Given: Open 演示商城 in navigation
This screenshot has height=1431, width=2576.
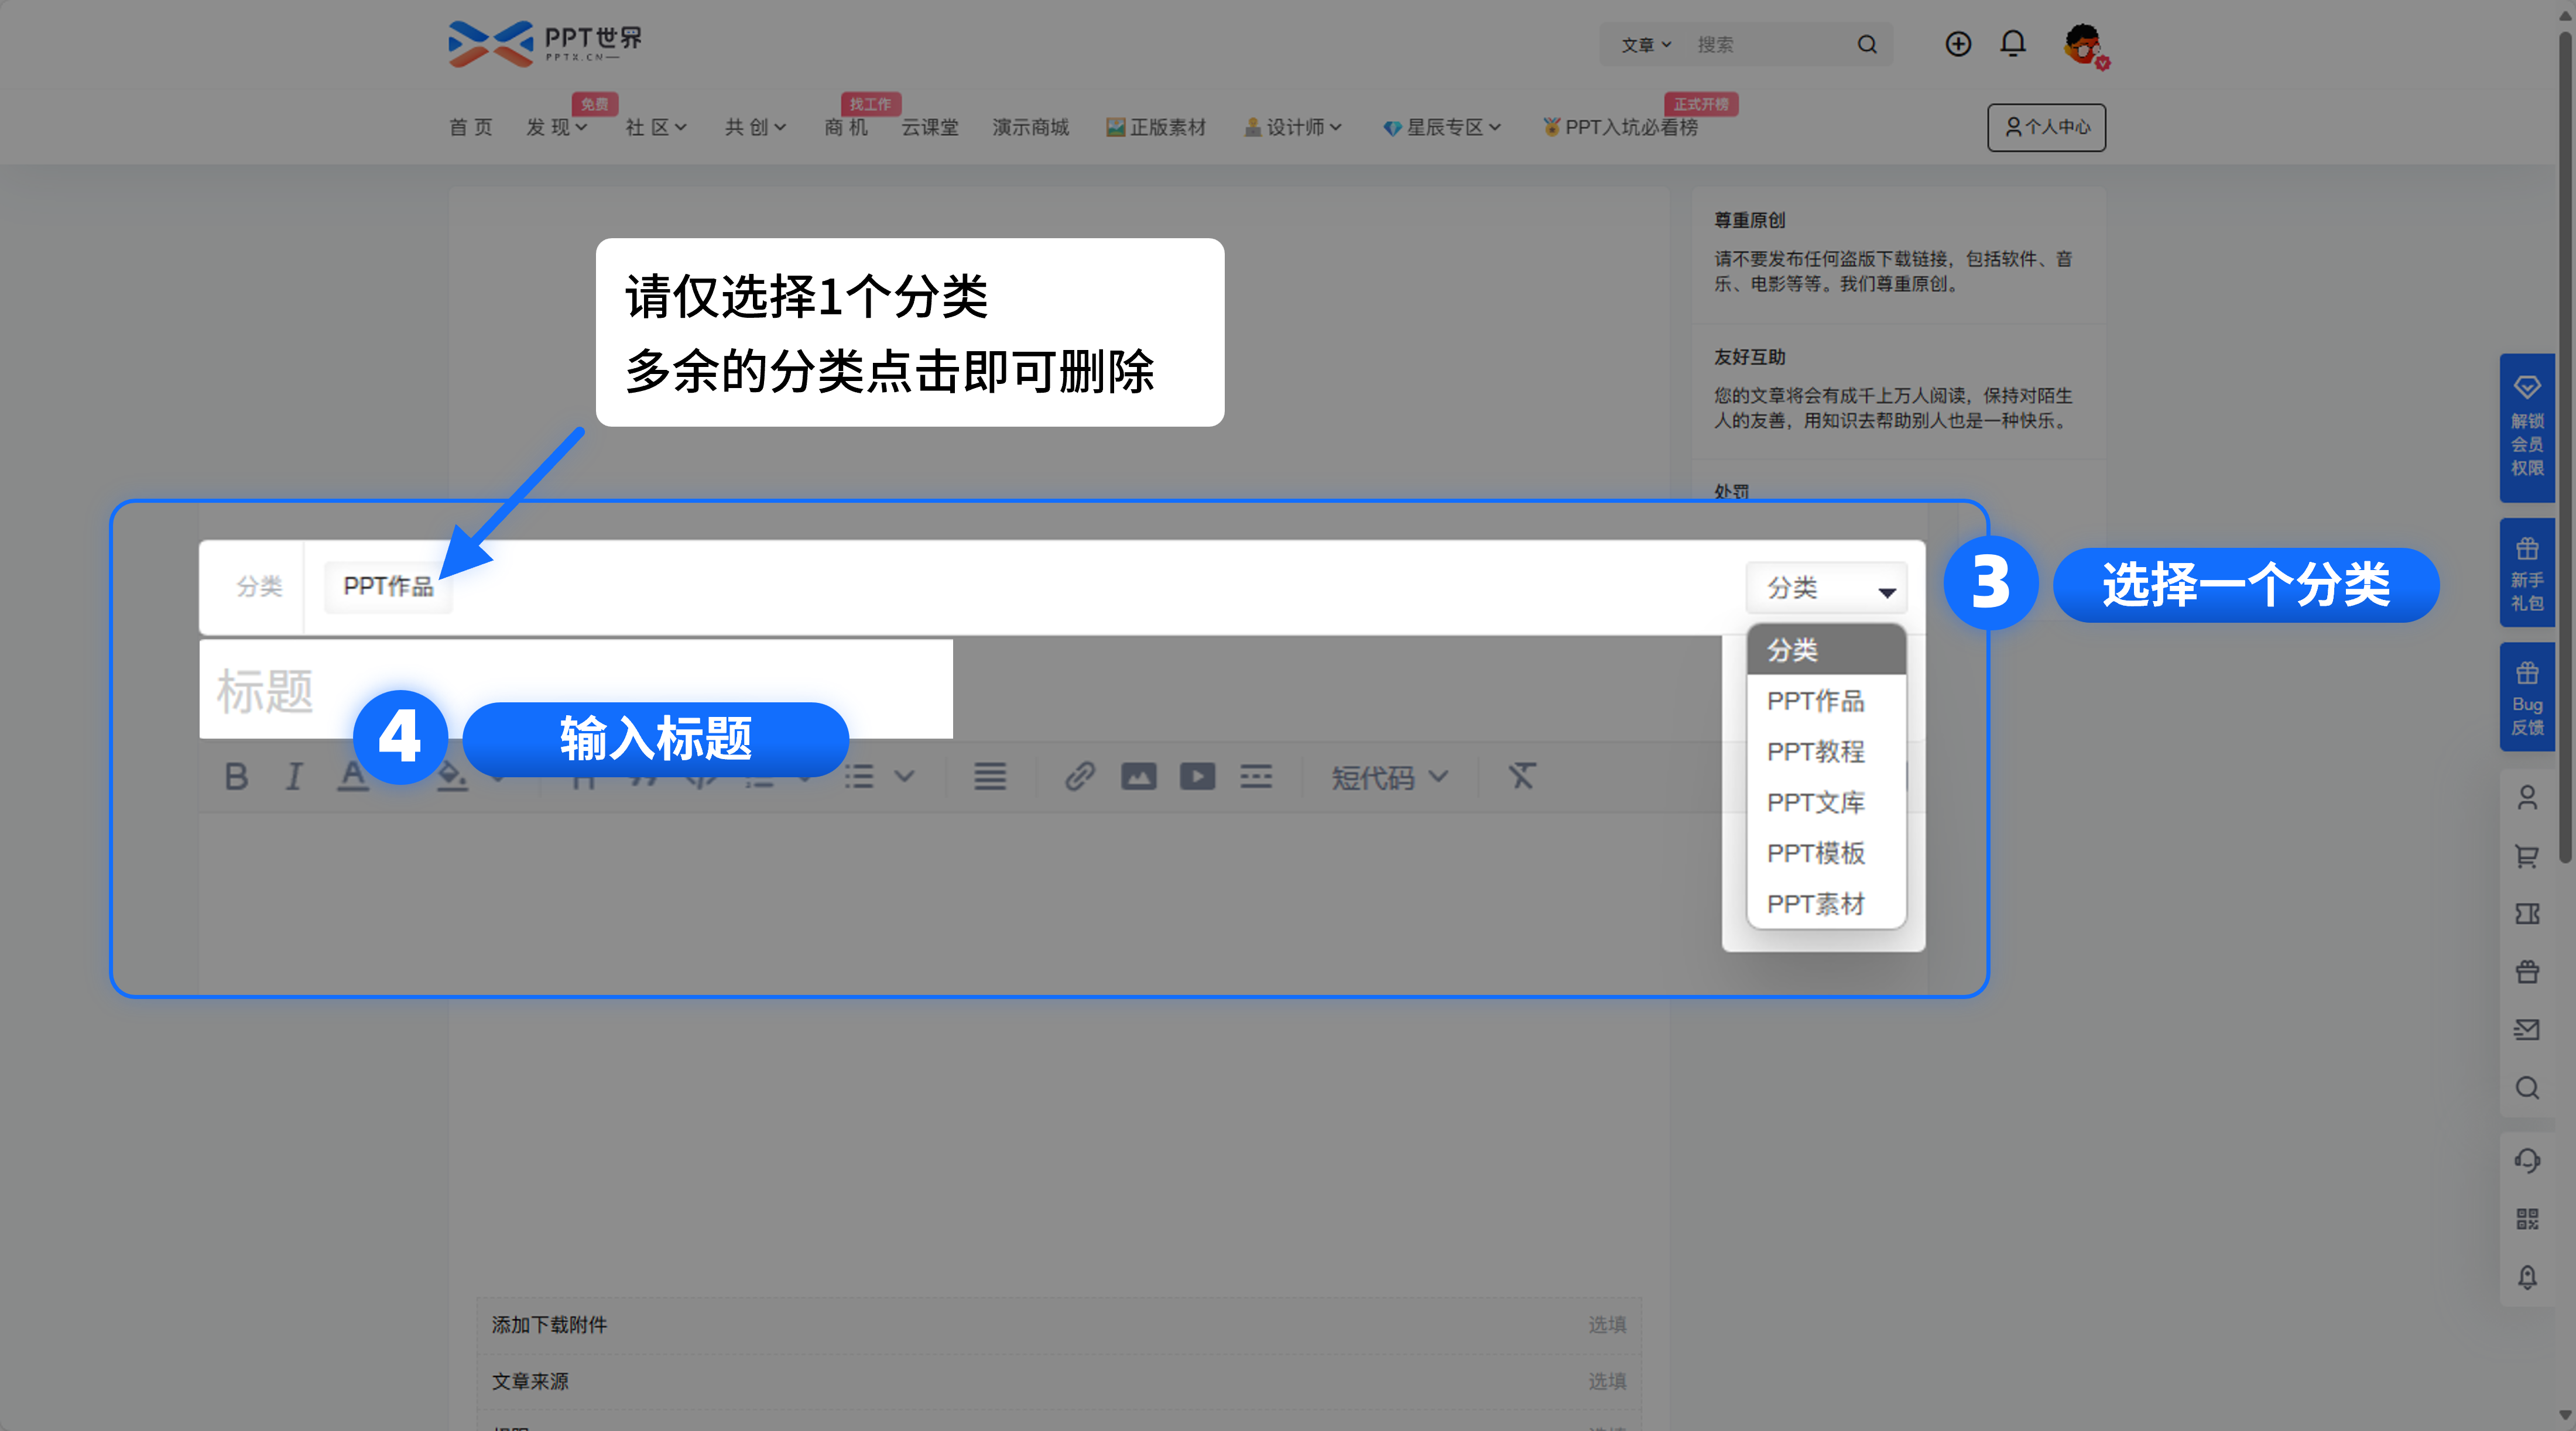Looking at the screenshot, I should pos(1030,127).
